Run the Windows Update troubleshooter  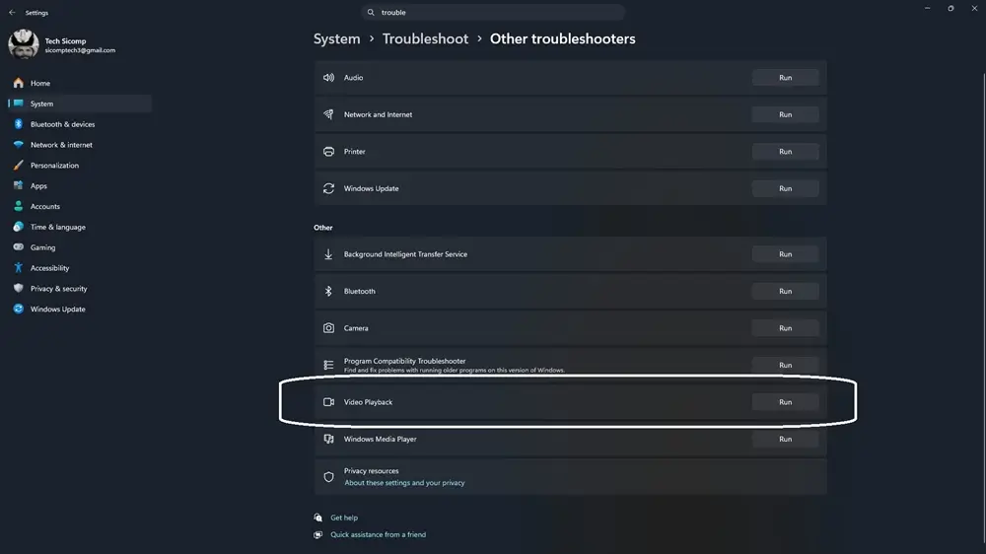point(786,188)
